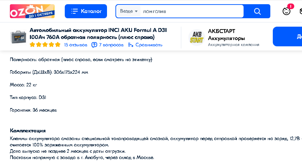Open the АКБСТАРТ Аккумуляторы seller link
The image size is (302, 165).
tap(226, 35)
